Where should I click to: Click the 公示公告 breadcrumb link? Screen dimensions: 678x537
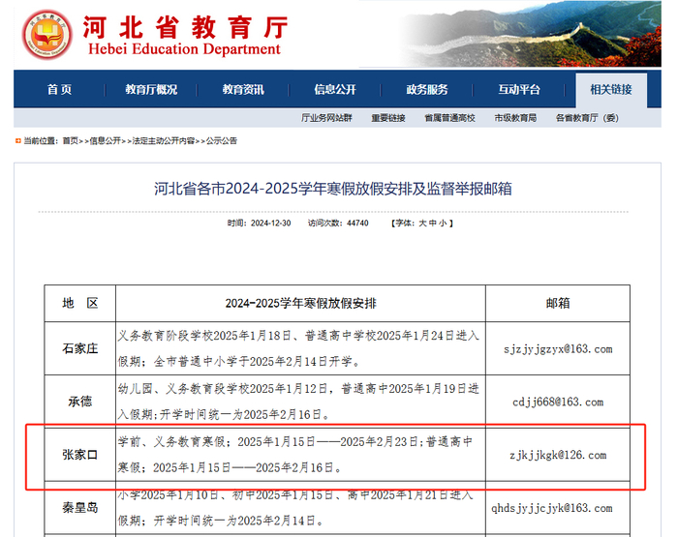[222, 141]
